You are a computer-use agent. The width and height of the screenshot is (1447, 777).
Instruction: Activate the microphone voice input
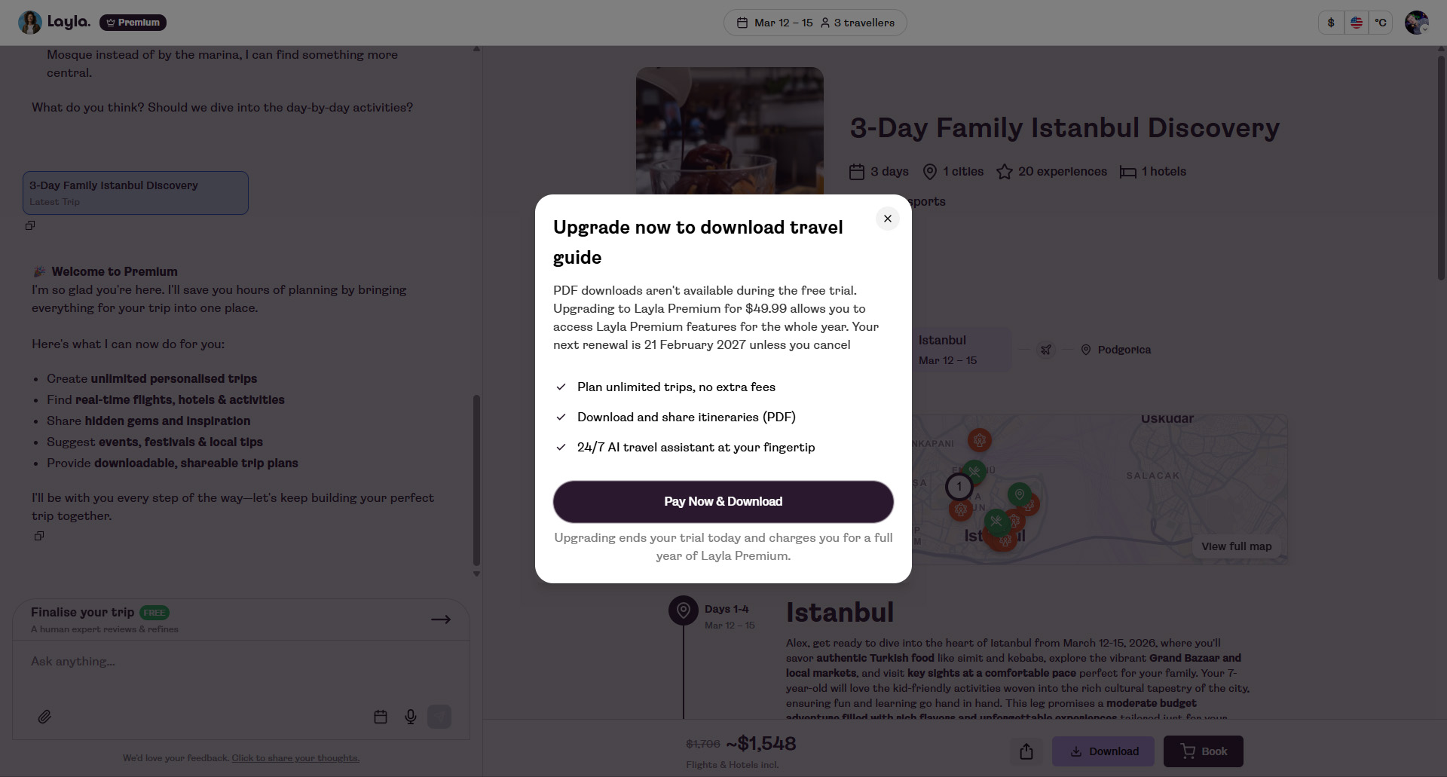[x=411, y=717]
